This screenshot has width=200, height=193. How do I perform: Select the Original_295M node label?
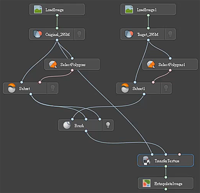point(57,35)
